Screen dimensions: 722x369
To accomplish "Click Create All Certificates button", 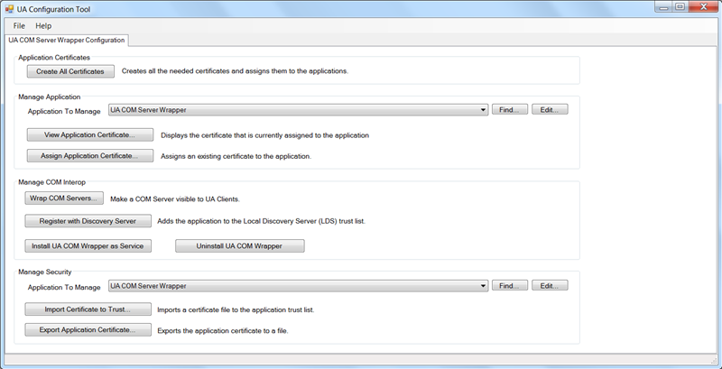I will (x=70, y=71).
